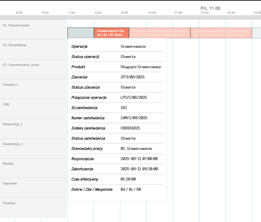Choose the HSB workstation row
This screenshot has width=261, height=222.
(x=33, y=109)
